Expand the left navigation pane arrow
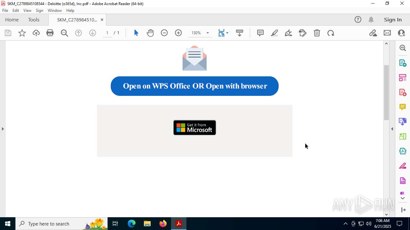410x230 pixels. (3, 129)
